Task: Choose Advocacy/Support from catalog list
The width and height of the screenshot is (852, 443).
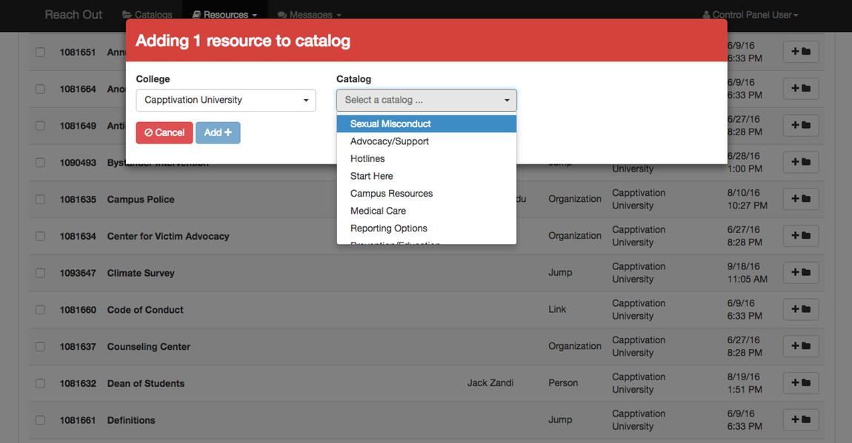Action: 427,141
